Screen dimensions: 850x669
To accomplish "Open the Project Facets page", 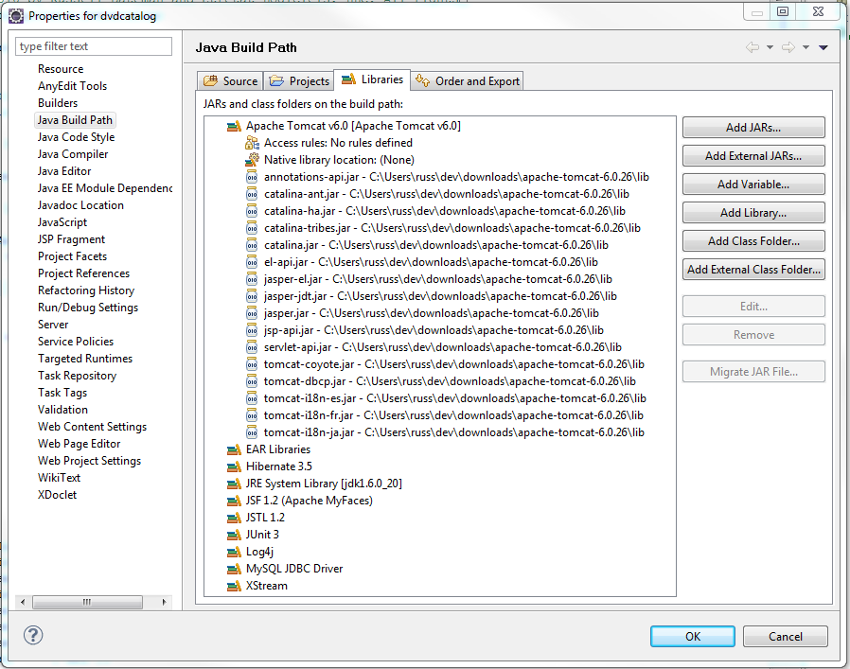I will click(73, 256).
